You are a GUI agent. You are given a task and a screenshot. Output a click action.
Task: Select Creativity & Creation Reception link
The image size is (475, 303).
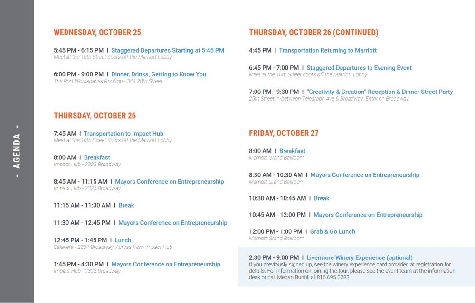(380, 92)
